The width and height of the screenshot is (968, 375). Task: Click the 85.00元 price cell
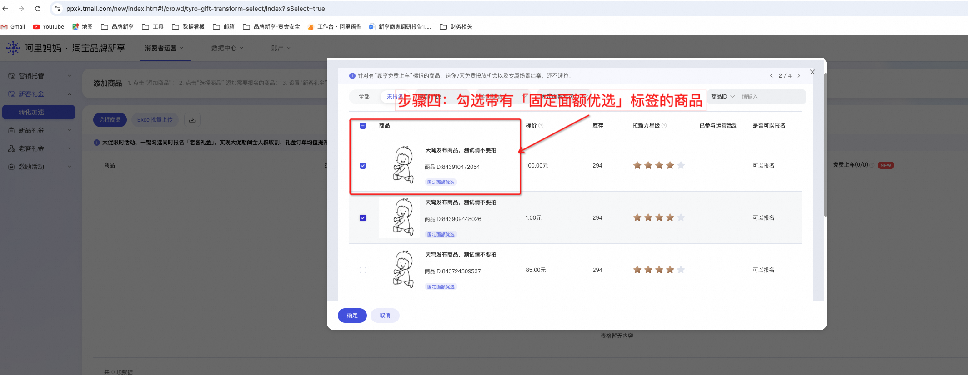536,270
